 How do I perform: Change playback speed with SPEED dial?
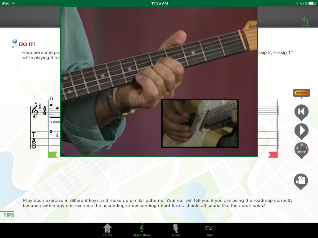pyautogui.click(x=301, y=150)
